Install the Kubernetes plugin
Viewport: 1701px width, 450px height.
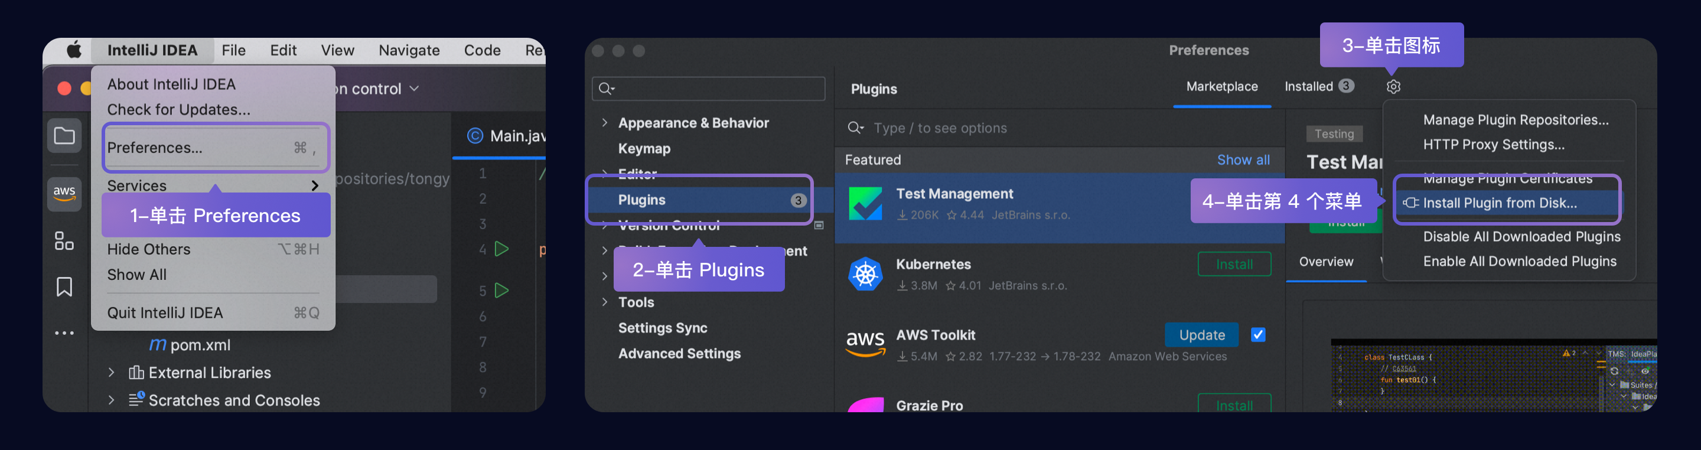tap(1233, 264)
